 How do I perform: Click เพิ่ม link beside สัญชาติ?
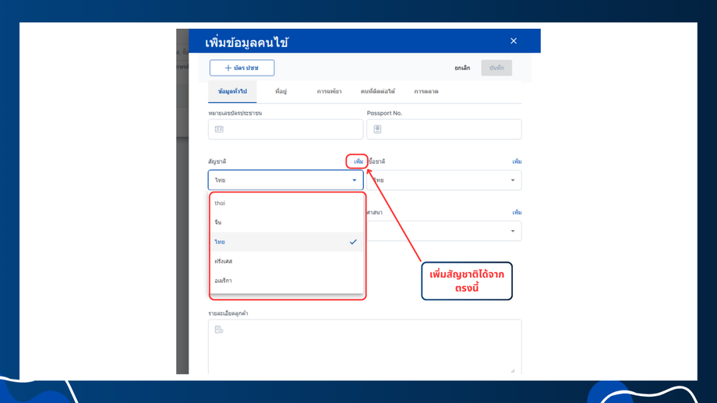click(x=358, y=161)
